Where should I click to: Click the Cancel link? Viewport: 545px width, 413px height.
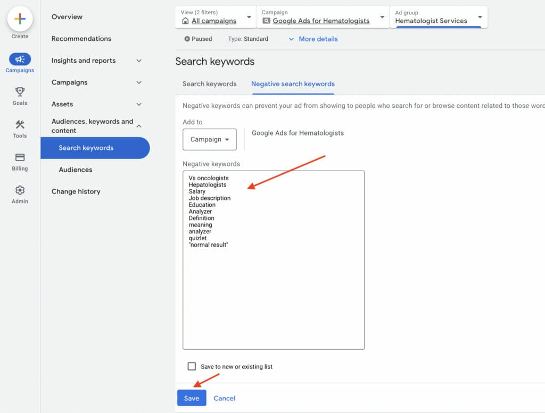tap(224, 398)
